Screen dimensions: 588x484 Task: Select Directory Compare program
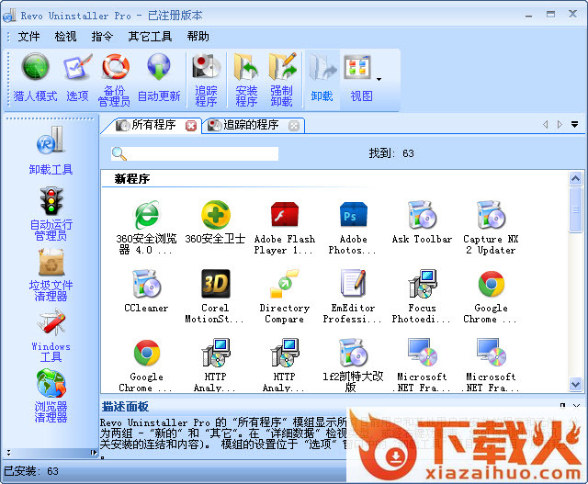point(284,296)
